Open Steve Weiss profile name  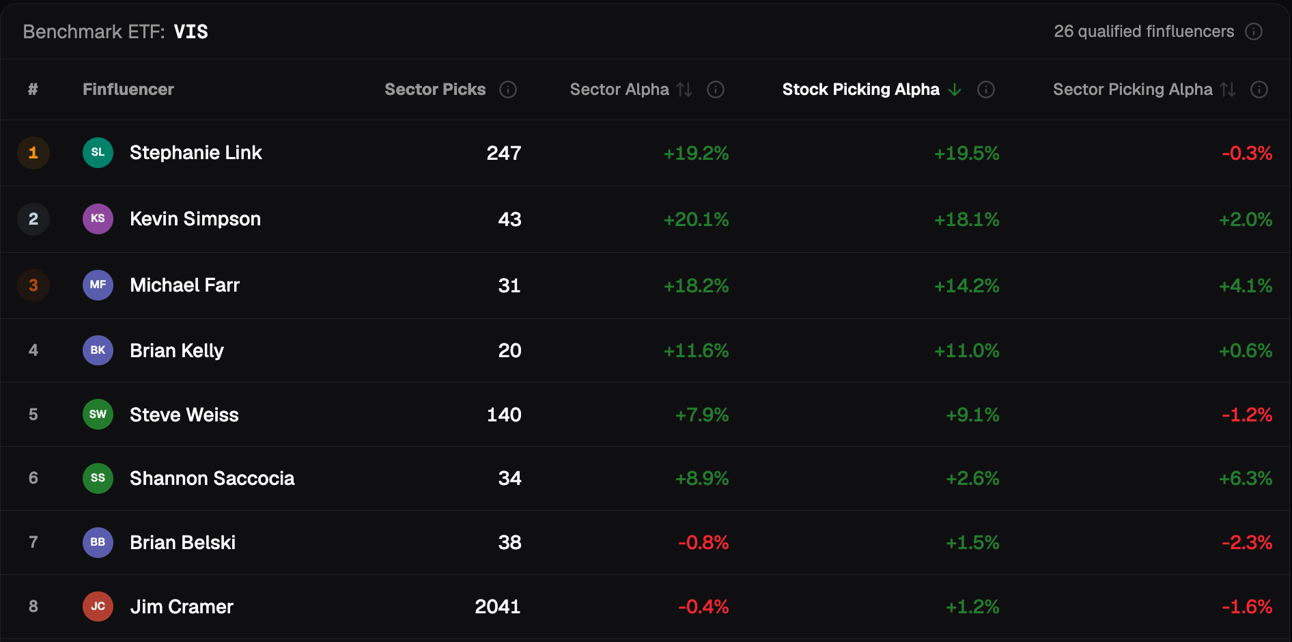pos(184,415)
